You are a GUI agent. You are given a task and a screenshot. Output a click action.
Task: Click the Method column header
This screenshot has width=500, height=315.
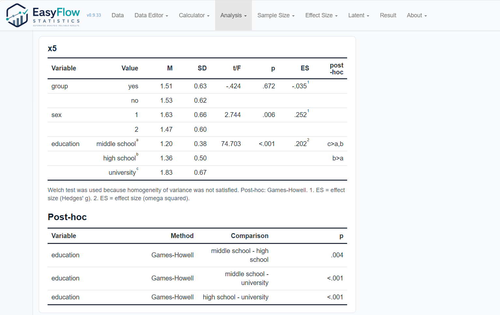point(182,236)
